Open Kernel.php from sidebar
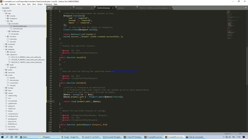 click(15, 34)
